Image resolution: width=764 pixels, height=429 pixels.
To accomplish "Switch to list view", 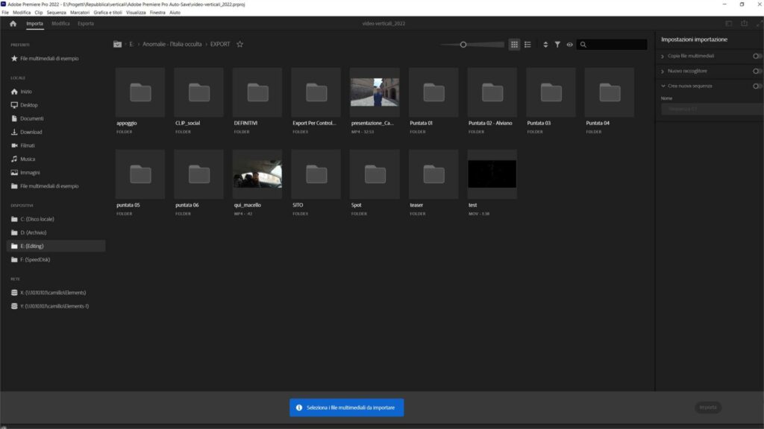I will click(x=527, y=44).
